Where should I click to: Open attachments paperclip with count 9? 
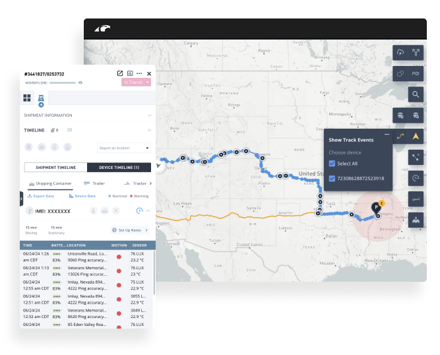coord(55,130)
